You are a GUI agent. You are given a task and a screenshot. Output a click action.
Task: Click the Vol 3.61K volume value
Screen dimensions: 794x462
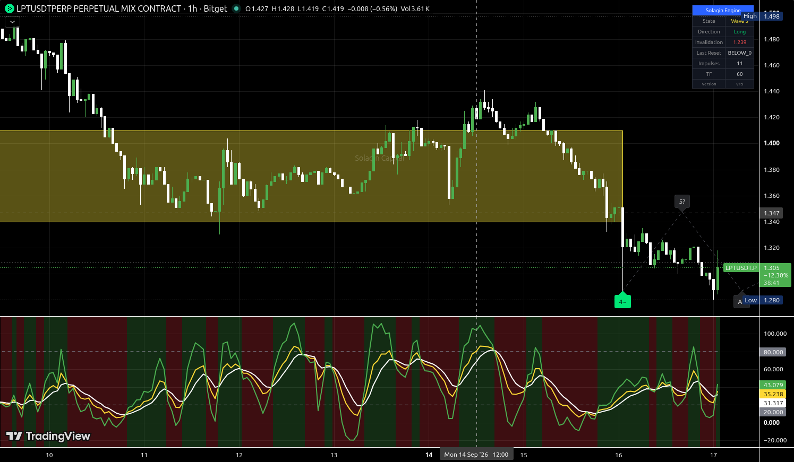[x=415, y=8]
